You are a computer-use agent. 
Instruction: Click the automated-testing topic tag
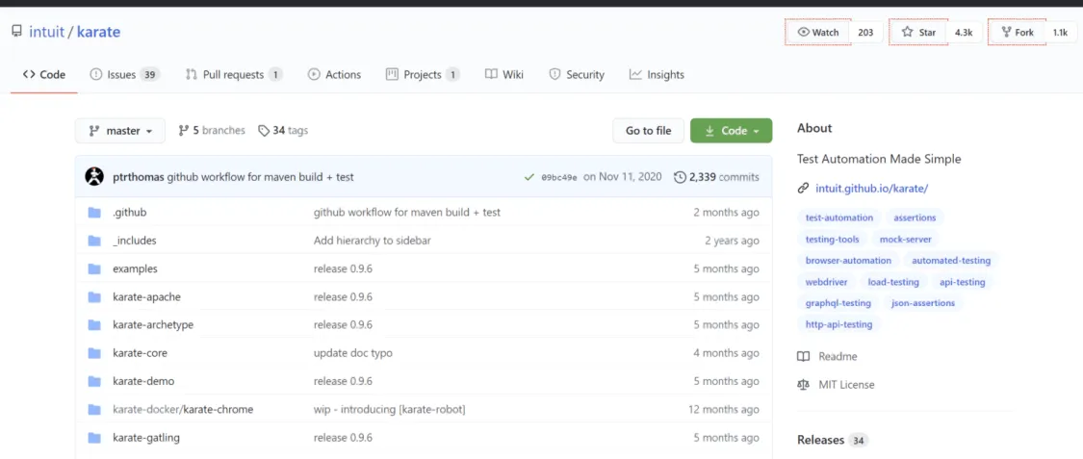pos(951,260)
